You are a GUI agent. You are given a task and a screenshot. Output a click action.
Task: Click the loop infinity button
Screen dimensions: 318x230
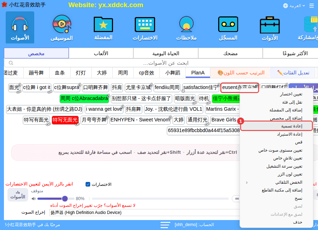236,199
